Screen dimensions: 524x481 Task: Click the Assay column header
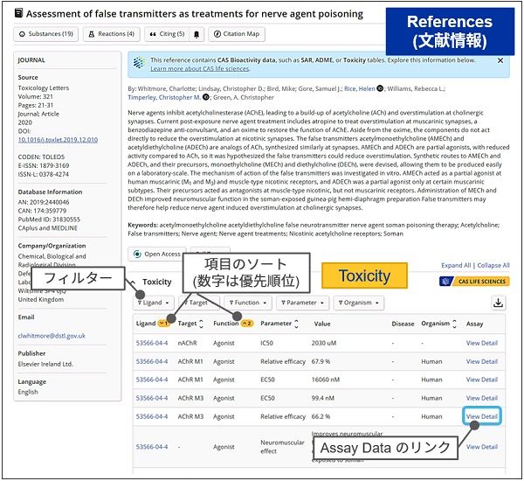click(474, 324)
